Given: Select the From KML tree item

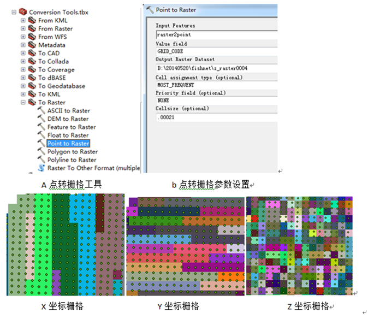Looking at the screenshot, I should (x=53, y=20).
